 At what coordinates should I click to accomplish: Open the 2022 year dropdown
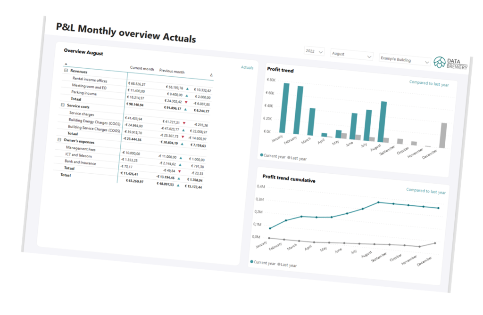tap(315, 51)
